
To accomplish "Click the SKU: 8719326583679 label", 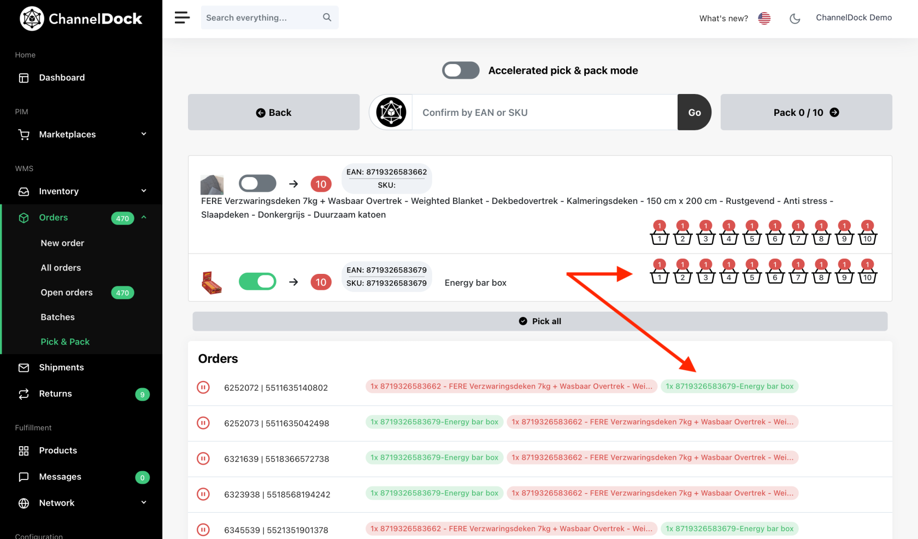I will pyautogui.click(x=386, y=283).
